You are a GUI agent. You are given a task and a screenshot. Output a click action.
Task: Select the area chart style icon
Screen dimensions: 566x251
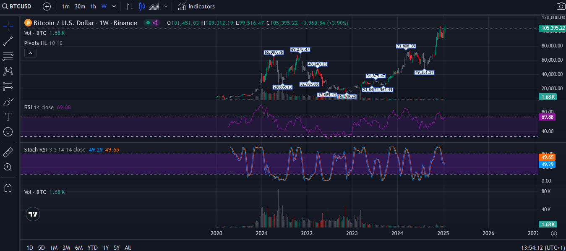pos(154,6)
